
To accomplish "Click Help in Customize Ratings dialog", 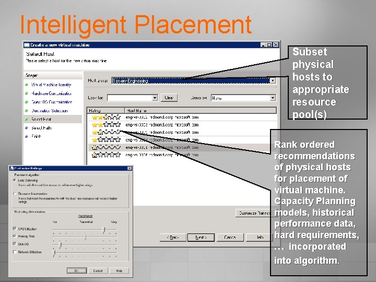I will point(119,271).
